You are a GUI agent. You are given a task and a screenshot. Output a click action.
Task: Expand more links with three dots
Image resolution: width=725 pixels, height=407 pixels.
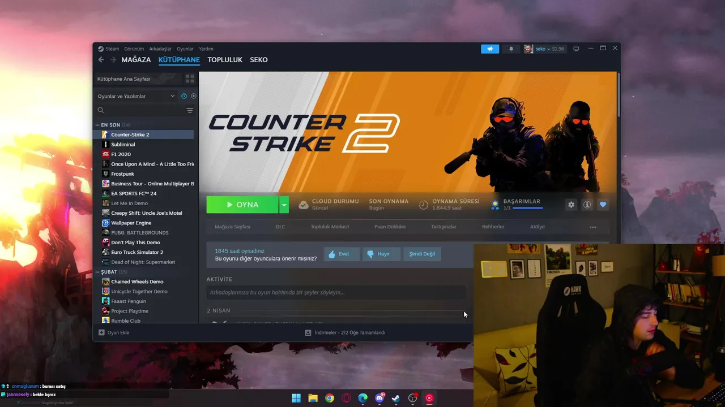pos(593,227)
